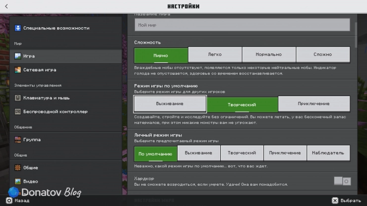Viewport: 367px width, 206px height.
Task: Click the Сетевая игра icon
Action: tap(17, 70)
